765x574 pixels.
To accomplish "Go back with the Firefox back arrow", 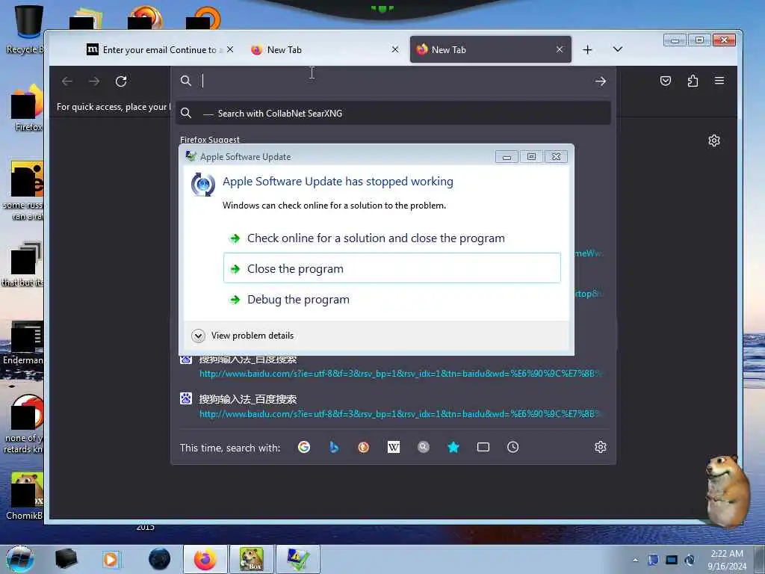I will point(66,81).
